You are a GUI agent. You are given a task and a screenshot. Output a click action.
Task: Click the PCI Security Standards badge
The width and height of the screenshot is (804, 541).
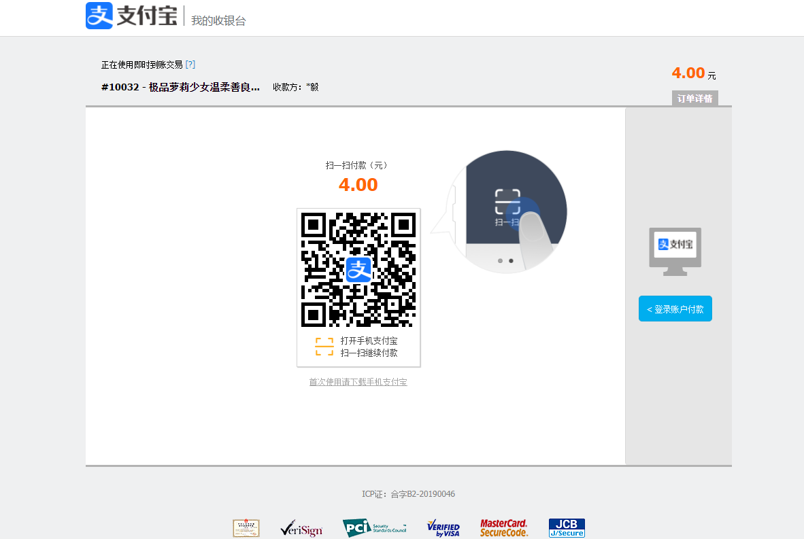pyautogui.click(x=374, y=527)
